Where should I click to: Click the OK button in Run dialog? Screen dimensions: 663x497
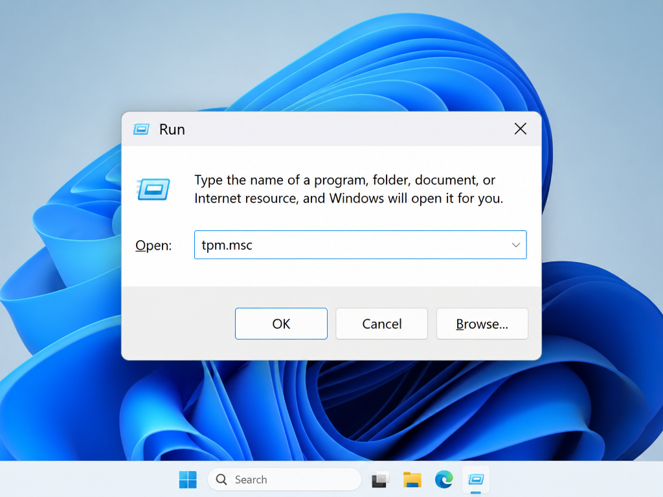pyautogui.click(x=281, y=324)
